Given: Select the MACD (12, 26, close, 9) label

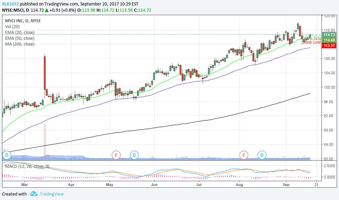Looking at the screenshot, I should coord(27,166).
